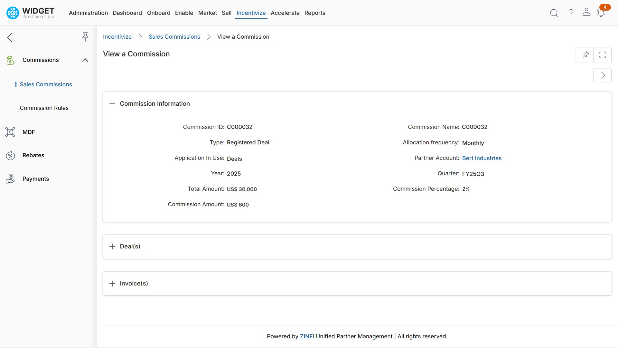The image size is (618, 348).
Task: Expand the Invoice(s) section
Action: 112,284
